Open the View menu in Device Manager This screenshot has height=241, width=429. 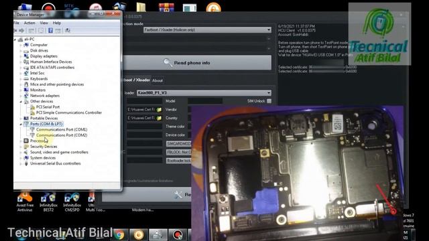coord(44,23)
